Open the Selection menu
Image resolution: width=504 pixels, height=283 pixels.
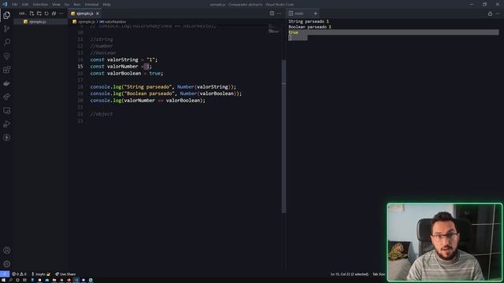pos(40,5)
